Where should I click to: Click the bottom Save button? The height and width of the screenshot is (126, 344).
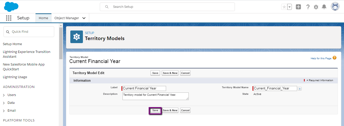[x=155, y=110]
